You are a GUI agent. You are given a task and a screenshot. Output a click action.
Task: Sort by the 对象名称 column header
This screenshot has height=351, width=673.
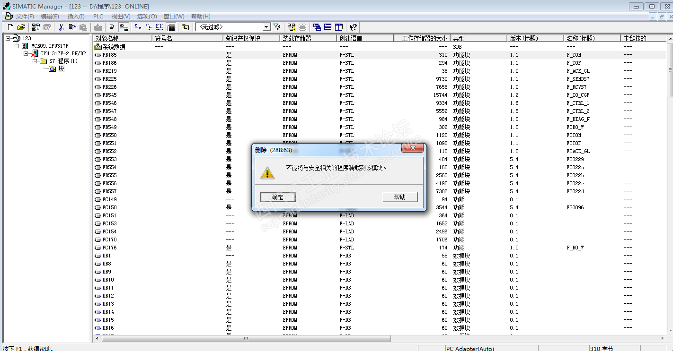122,38
